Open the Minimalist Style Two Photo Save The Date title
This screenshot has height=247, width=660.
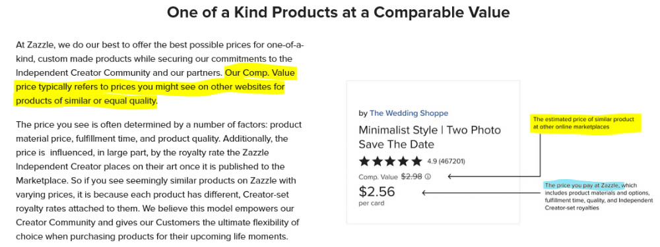coord(430,137)
